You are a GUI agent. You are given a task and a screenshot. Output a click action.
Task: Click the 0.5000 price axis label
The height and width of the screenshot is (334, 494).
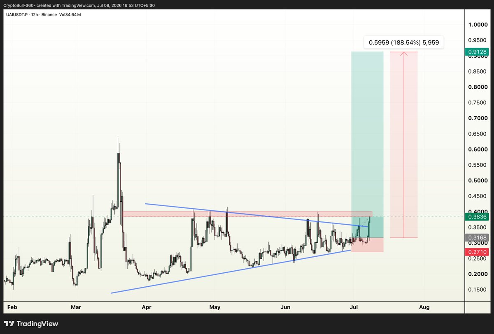478,180
